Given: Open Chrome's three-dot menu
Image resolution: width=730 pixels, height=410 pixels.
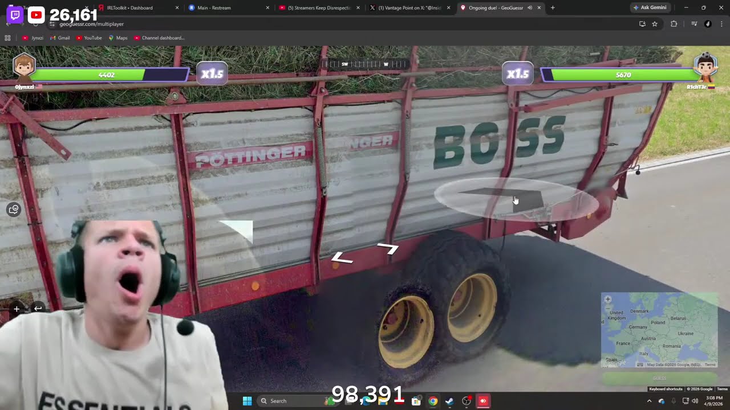Looking at the screenshot, I should (721, 24).
